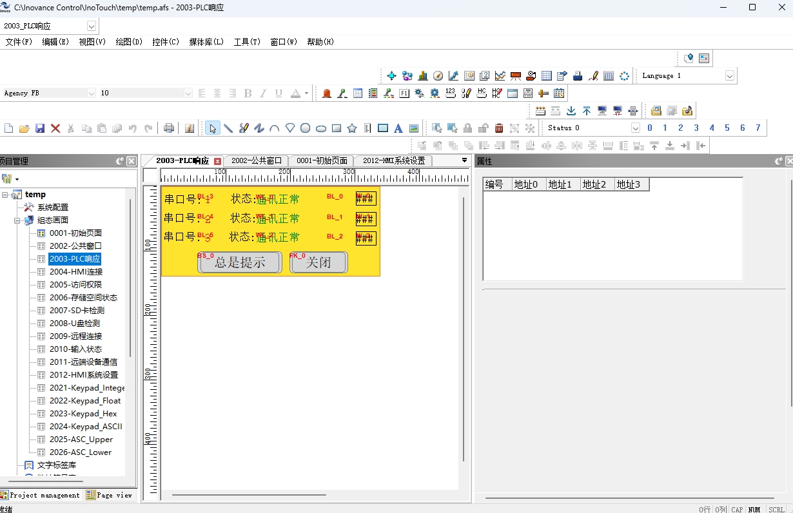This screenshot has width=793, height=513.
Task: Open the tab list dropdown arrow
Action: point(464,160)
